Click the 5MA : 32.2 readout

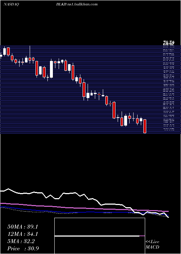tap(21, 241)
